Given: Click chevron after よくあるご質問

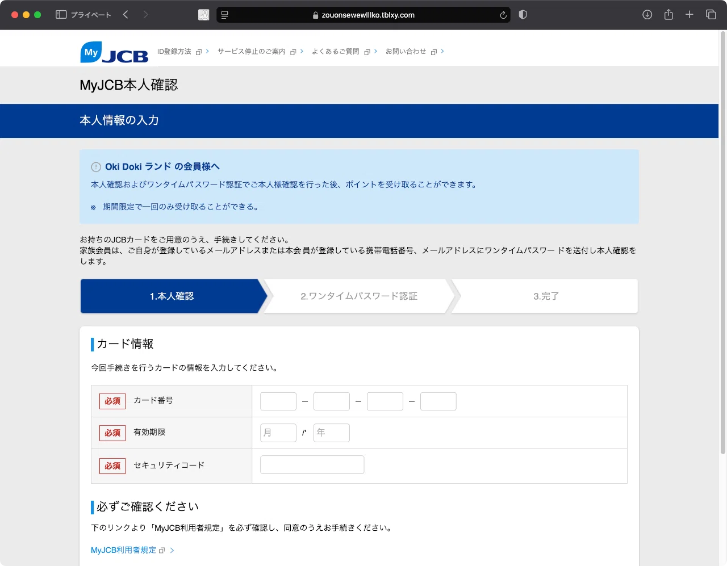Looking at the screenshot, I should tap(375, 52).
